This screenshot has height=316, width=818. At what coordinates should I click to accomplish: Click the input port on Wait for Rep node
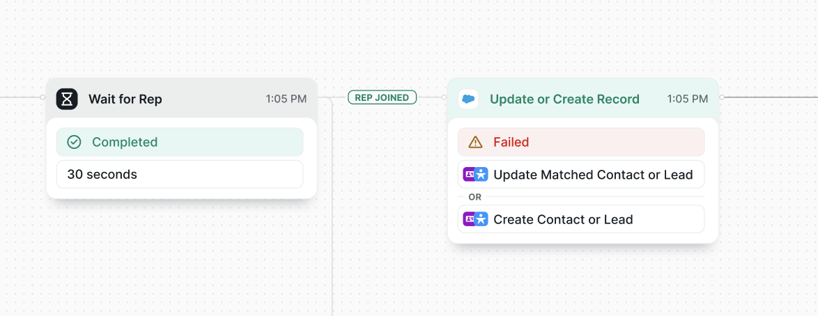tap(43, 97)
